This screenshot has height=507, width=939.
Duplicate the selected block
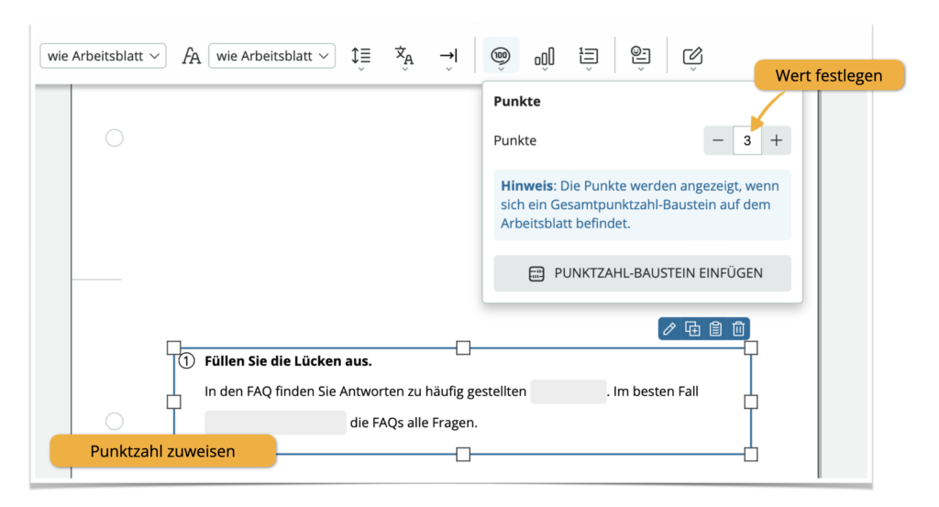coord(692,328)
